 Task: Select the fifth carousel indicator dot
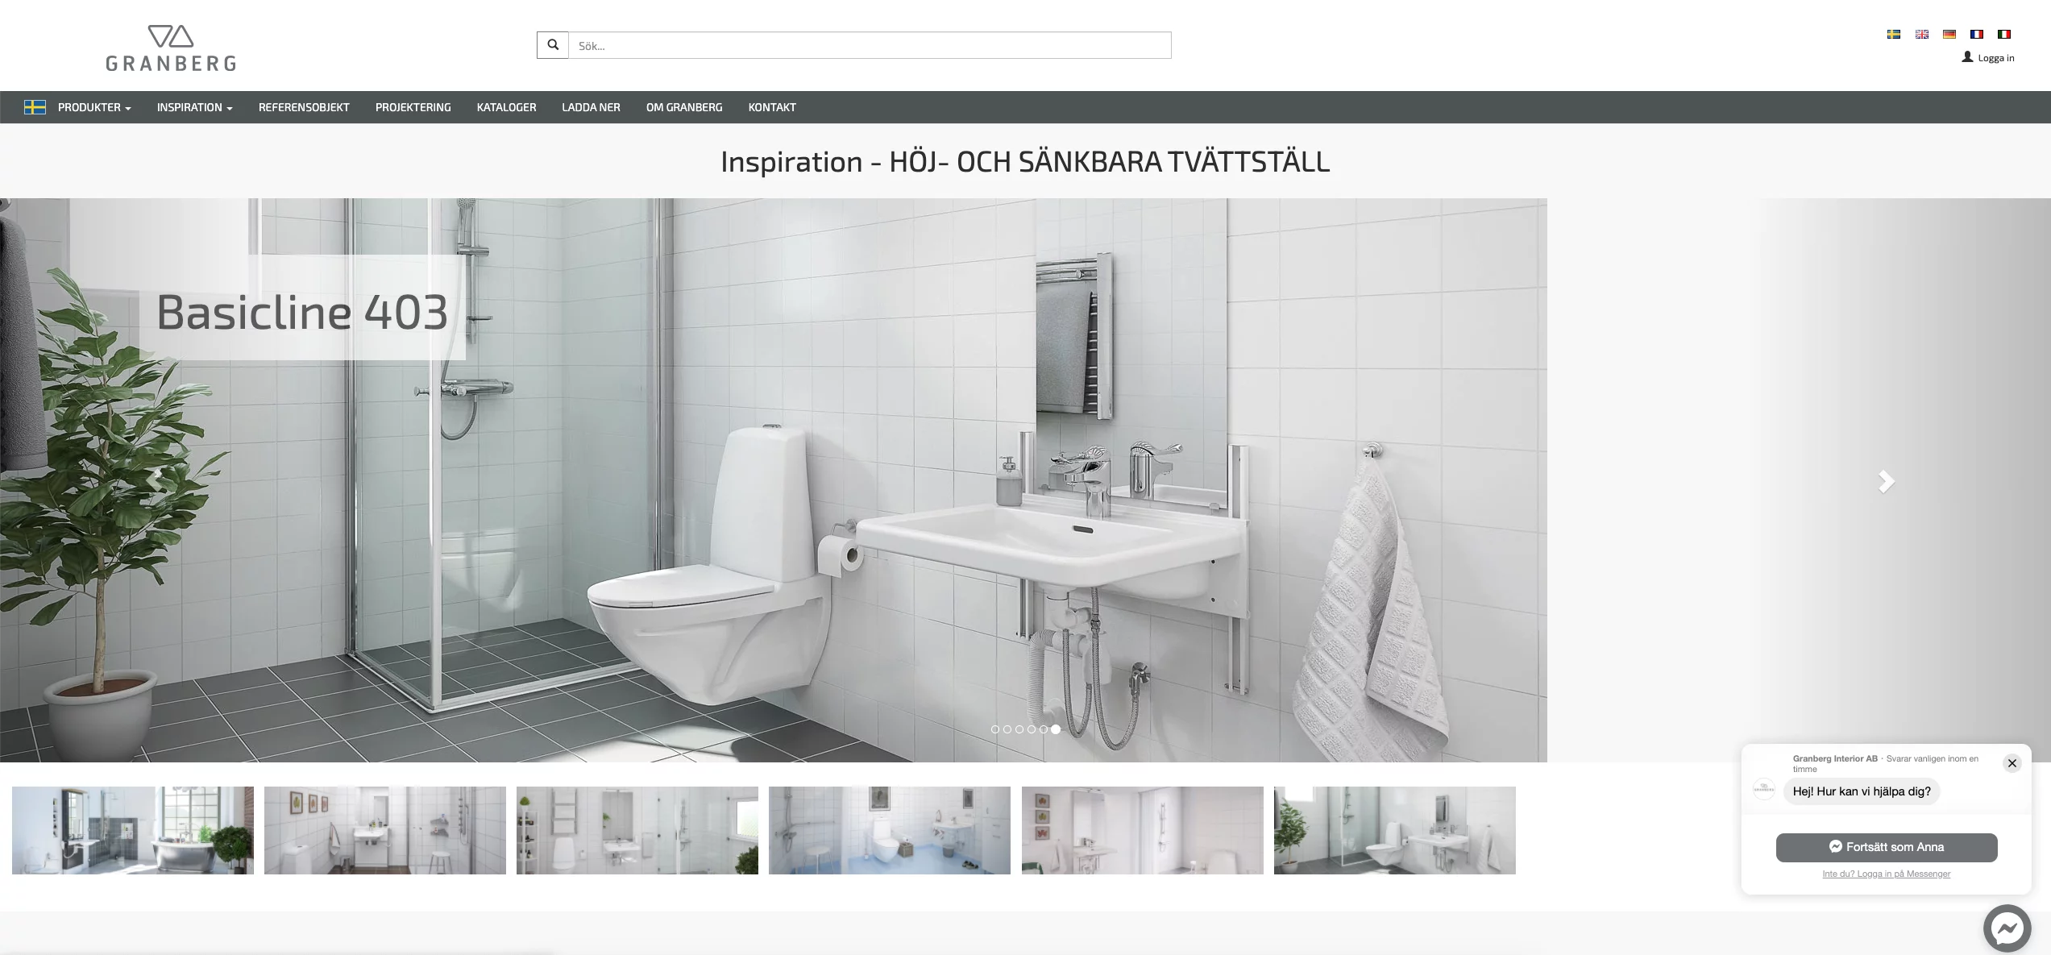(1044, 729)
